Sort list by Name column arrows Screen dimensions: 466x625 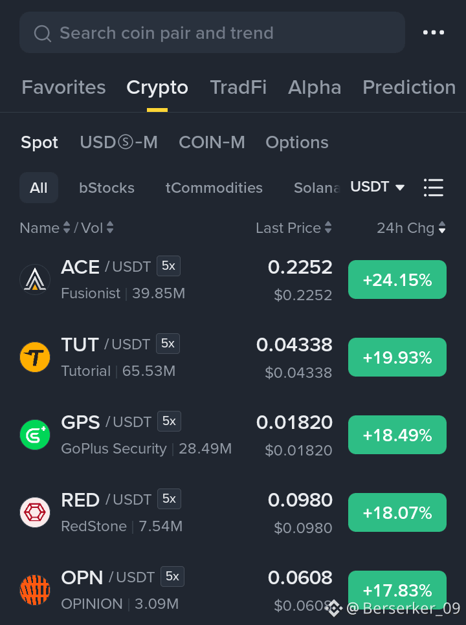tap(67, 228)
